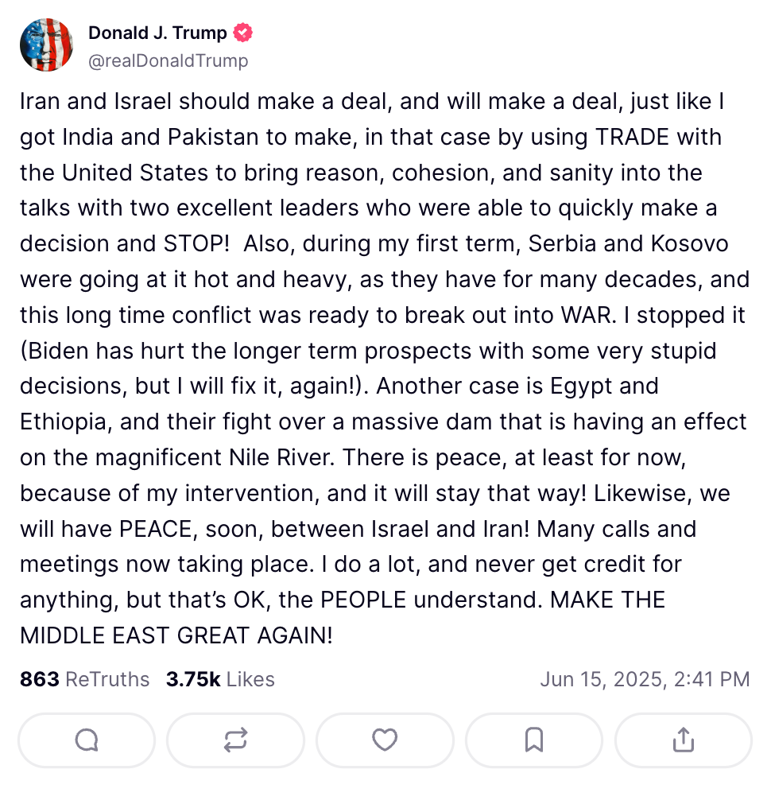Click the Likes label text
771x808 pixels.
tap(250, 679)
